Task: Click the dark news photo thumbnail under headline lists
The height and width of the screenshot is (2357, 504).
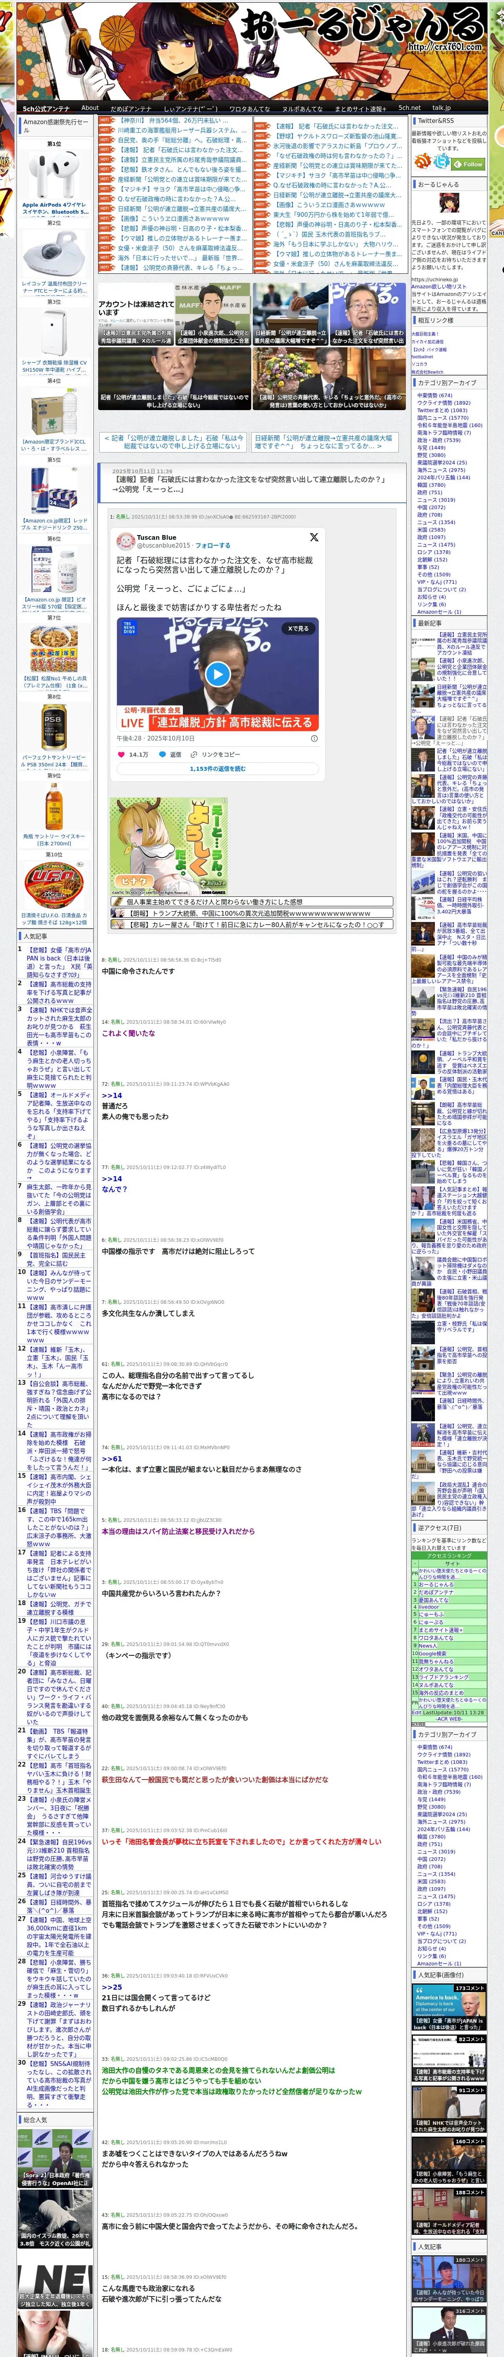Action: tap(174, 379)
